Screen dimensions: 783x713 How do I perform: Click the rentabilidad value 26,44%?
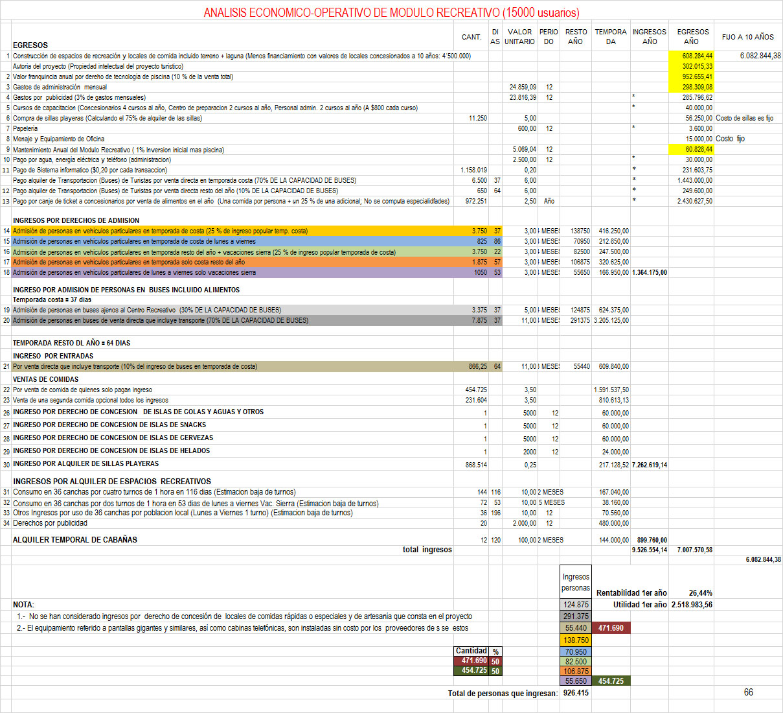tap(701, 593)
